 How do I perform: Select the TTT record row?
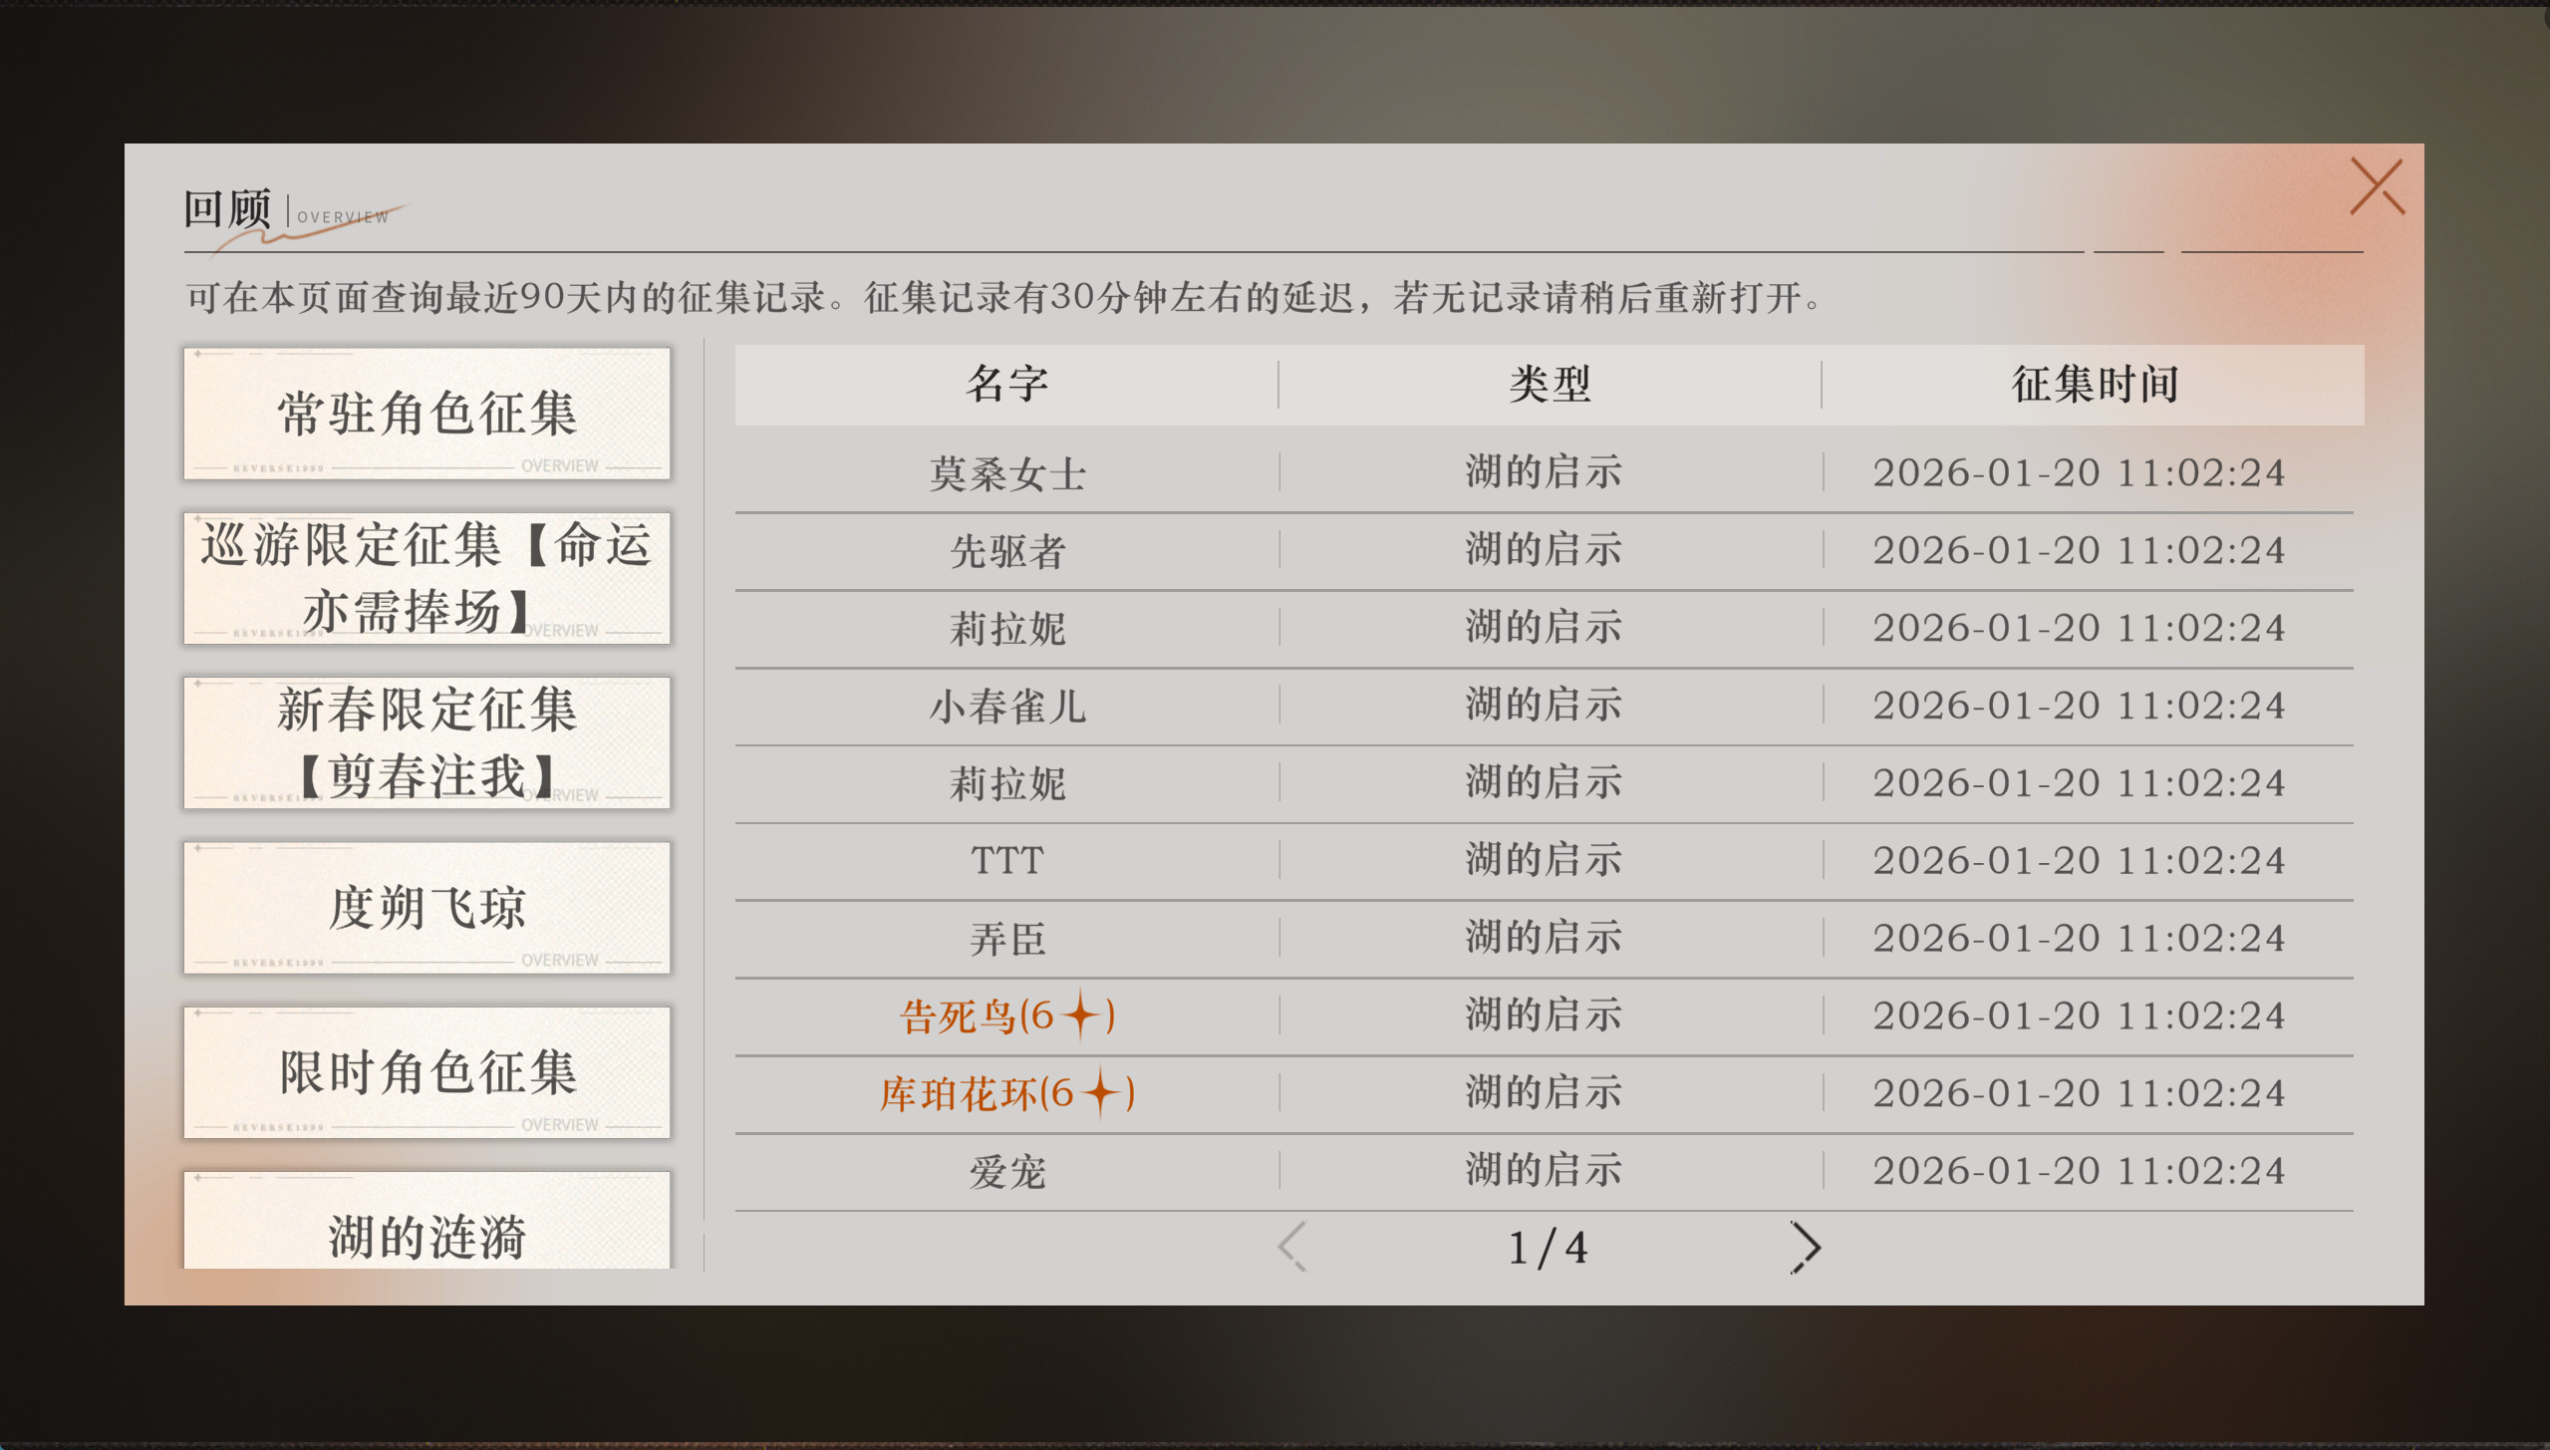point(1006,860)
